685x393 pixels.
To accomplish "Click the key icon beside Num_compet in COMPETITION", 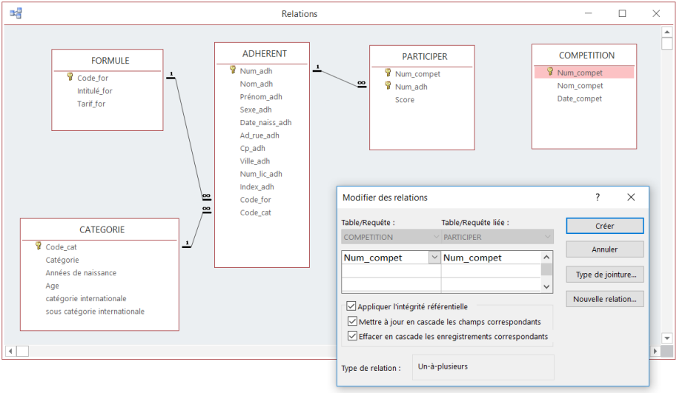I will point(550,72).
